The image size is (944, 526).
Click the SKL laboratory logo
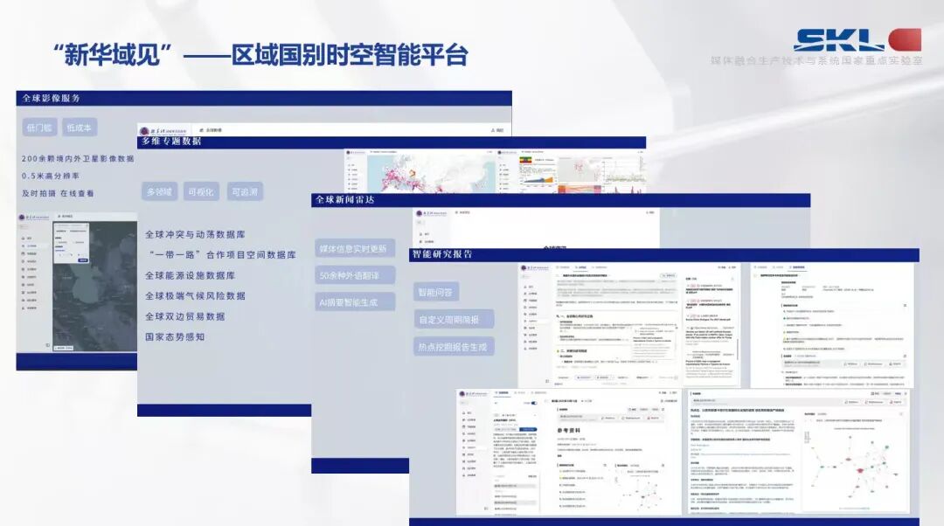click(857, 39)
